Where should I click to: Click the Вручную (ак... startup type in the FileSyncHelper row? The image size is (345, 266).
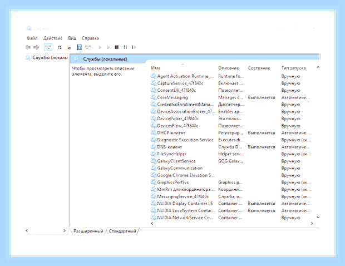coord(296,154)
